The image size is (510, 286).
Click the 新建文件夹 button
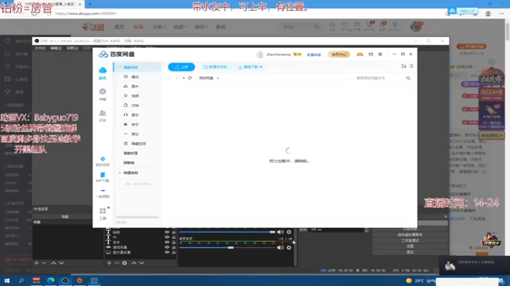click(215, 67)
